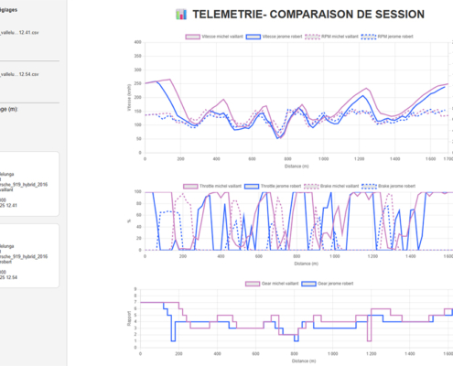Open the session card dated 12:41
The image size is (453, 366).
point(29,184)
